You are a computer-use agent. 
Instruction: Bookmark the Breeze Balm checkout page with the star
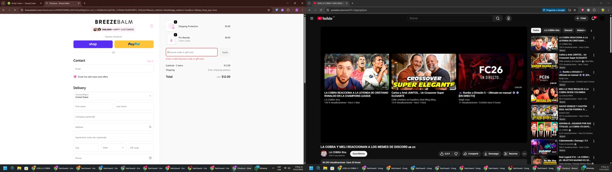coord(268,10)
